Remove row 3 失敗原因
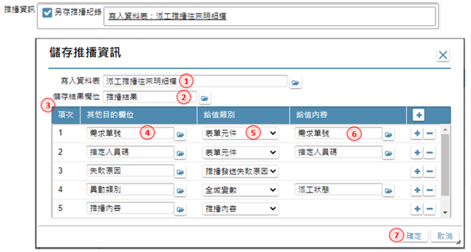 pyautogui.click(x=429, y=171)
